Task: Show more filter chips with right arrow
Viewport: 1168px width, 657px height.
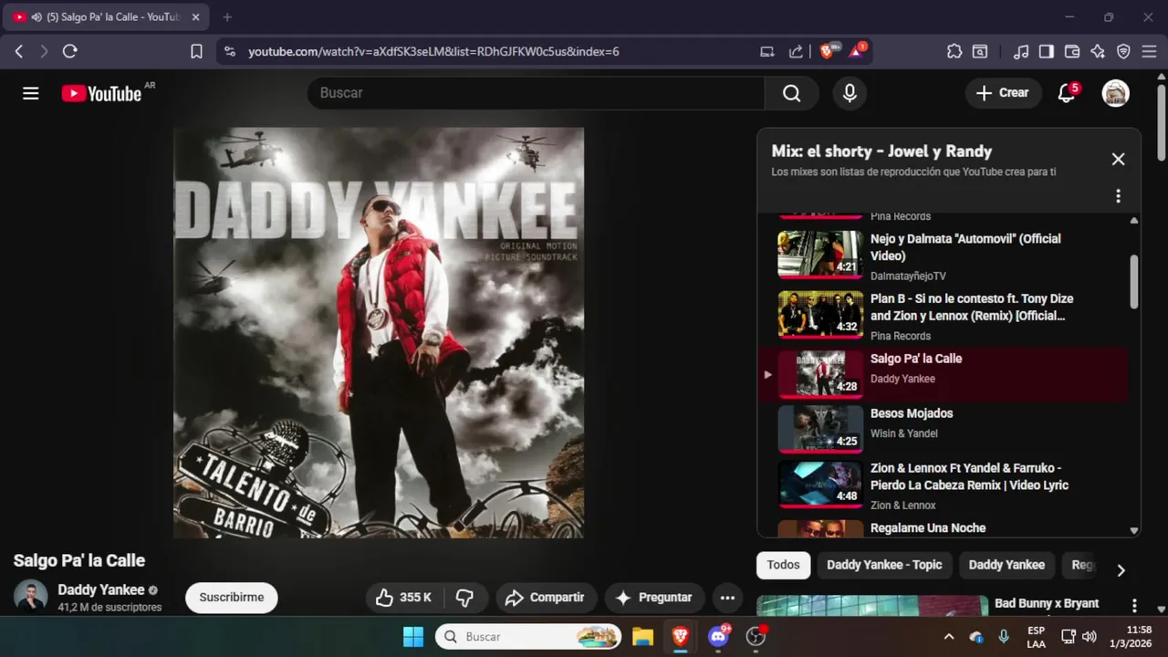Action: click(x=1121, y=570)
